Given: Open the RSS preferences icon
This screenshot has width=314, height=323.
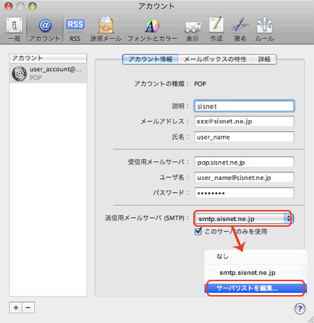Looking at the screenshot, I should click(75, 29).
